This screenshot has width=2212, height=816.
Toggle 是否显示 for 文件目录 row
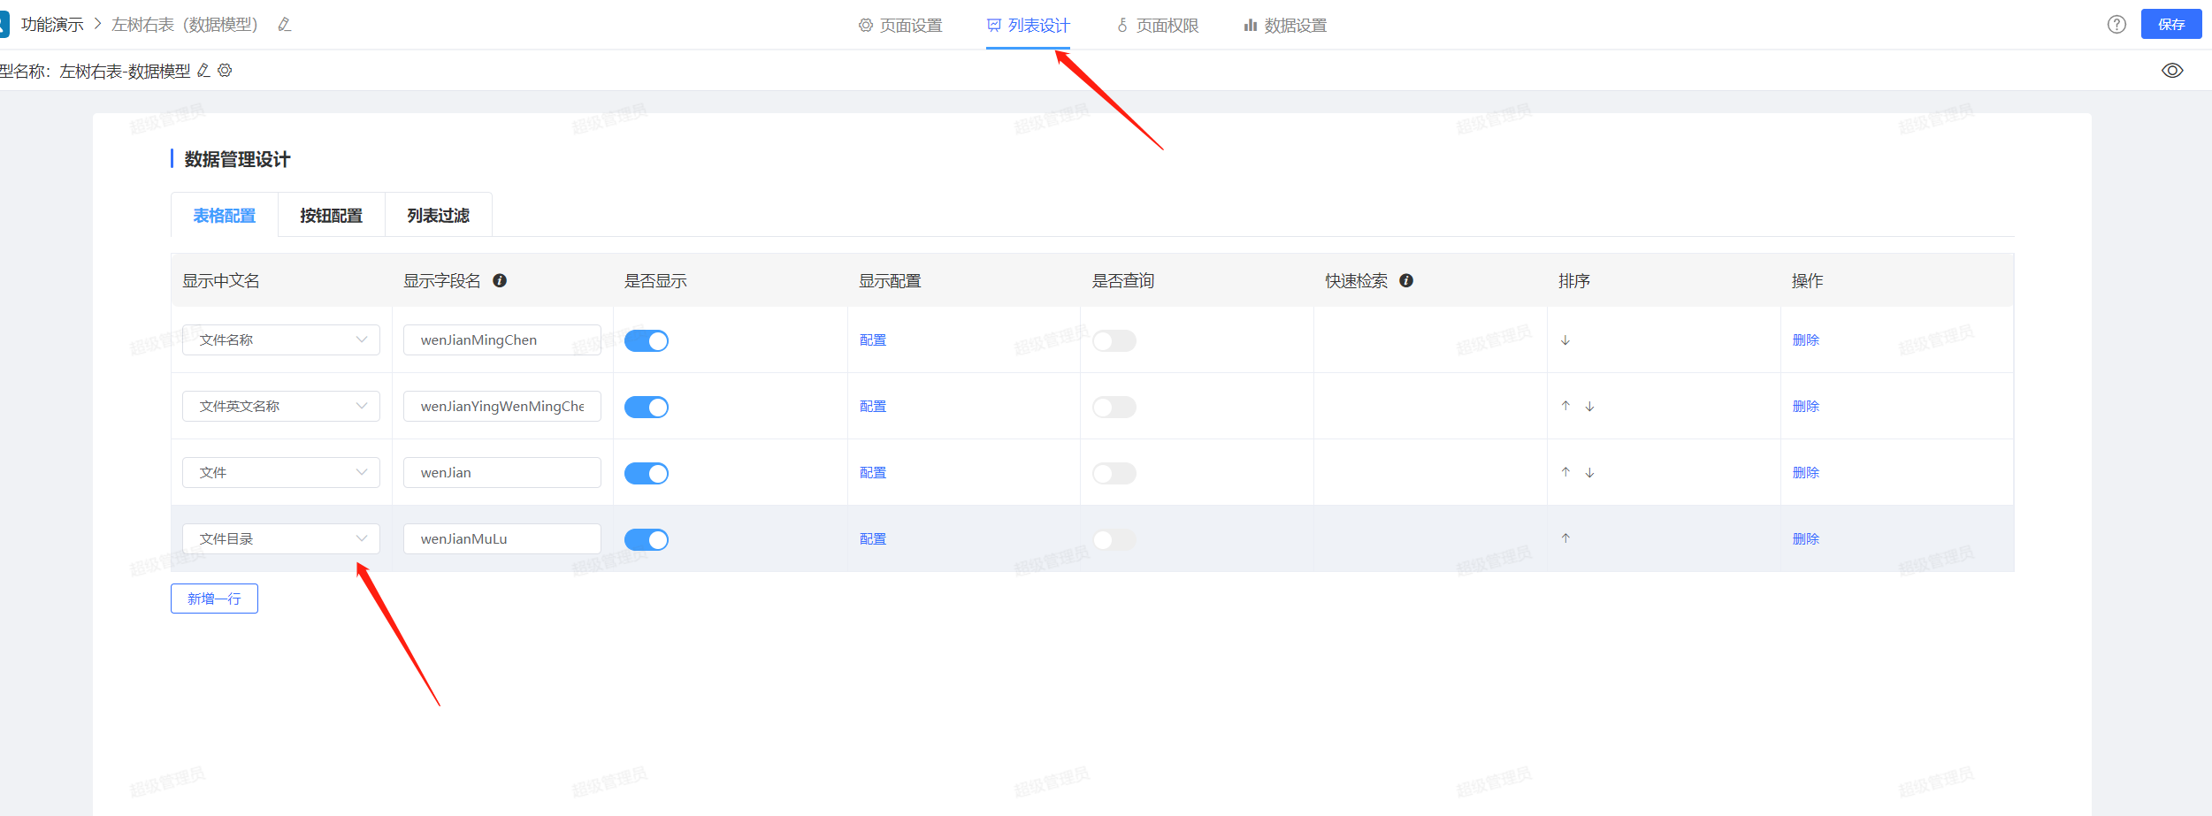pos(647,539)
